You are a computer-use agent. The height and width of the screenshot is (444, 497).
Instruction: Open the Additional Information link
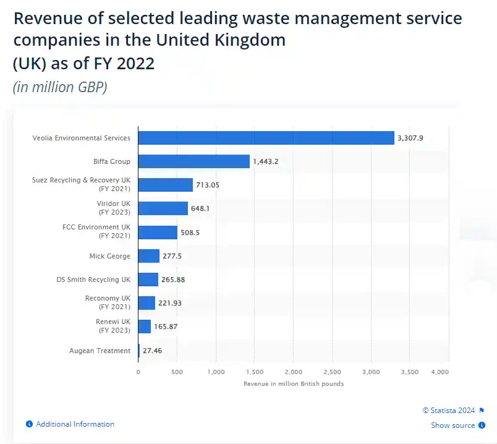pyautogui.click(x=75, y=424)
